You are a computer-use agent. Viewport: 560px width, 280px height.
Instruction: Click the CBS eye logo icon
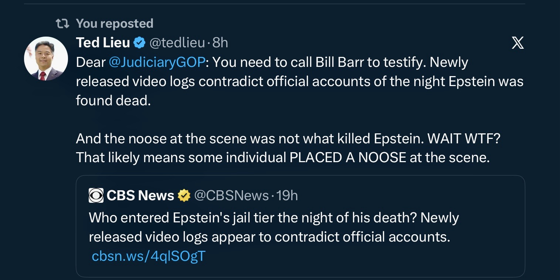point(96,195)
